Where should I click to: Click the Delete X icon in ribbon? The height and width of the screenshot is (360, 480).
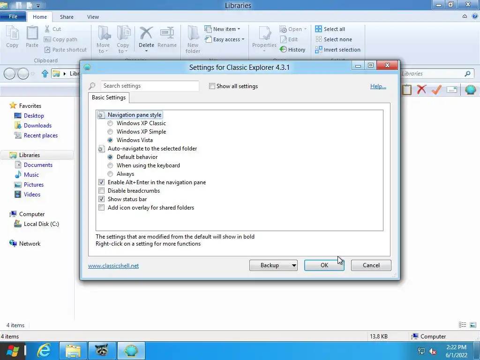pos(146,33)
